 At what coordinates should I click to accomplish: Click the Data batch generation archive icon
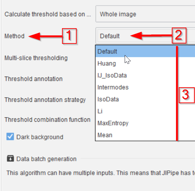click(10, 159)
